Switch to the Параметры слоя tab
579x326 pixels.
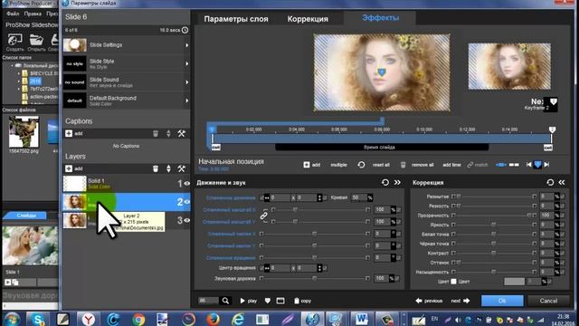pyautogui.click(x=236, y=19)
